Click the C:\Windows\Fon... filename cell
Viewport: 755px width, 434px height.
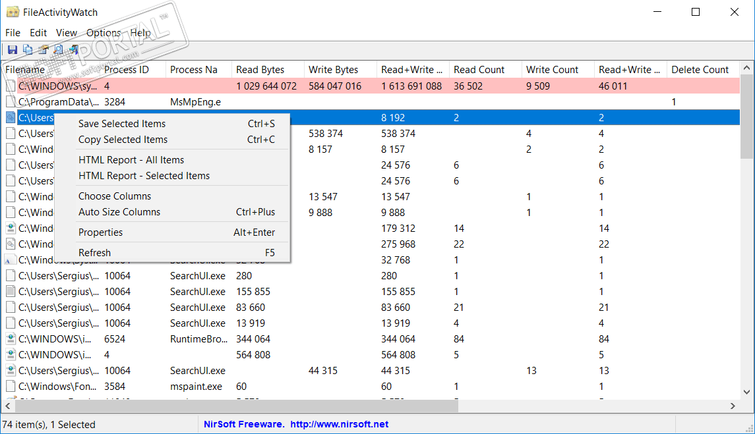coord(57,387)
